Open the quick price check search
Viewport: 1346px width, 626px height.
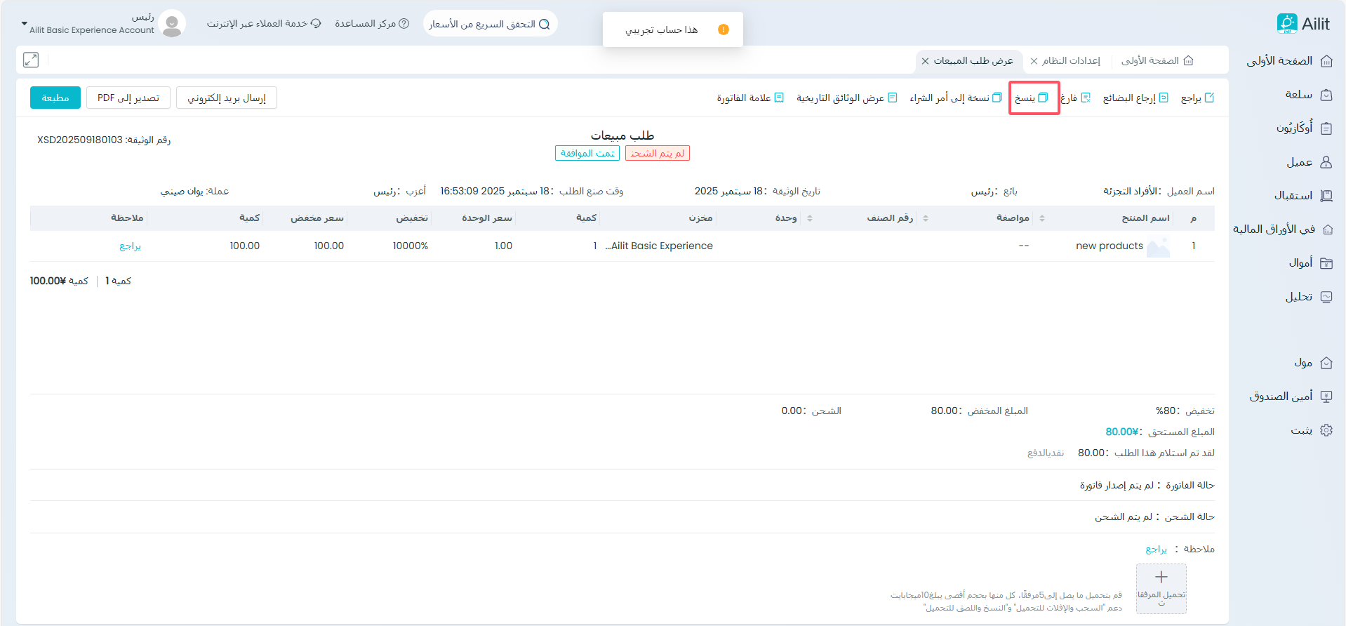click(490, 24)
